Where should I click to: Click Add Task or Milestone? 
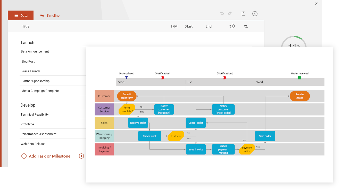pos(49,156)
